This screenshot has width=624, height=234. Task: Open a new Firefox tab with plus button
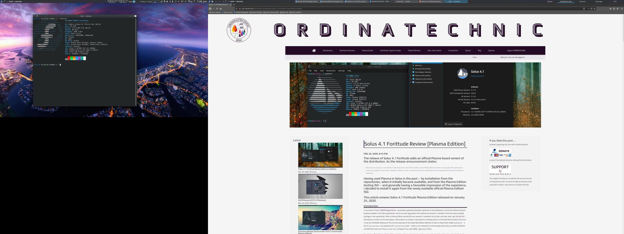tap(234, 5)
